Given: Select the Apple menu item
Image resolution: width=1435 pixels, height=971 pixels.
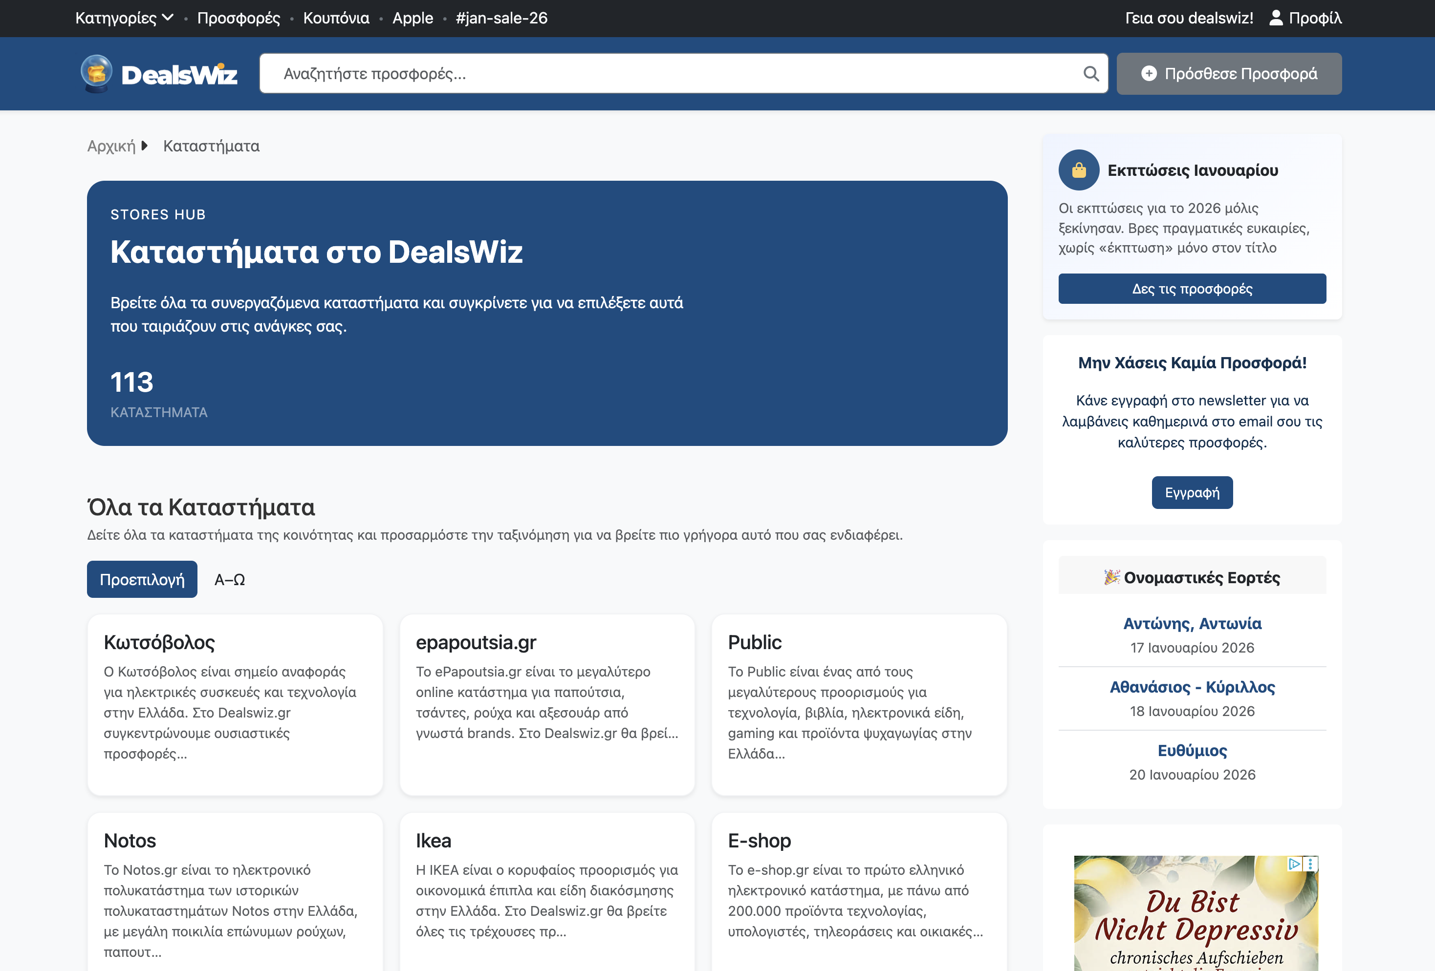Looking at the screenshot, I should pyautogui.click(x=413, y=19).
